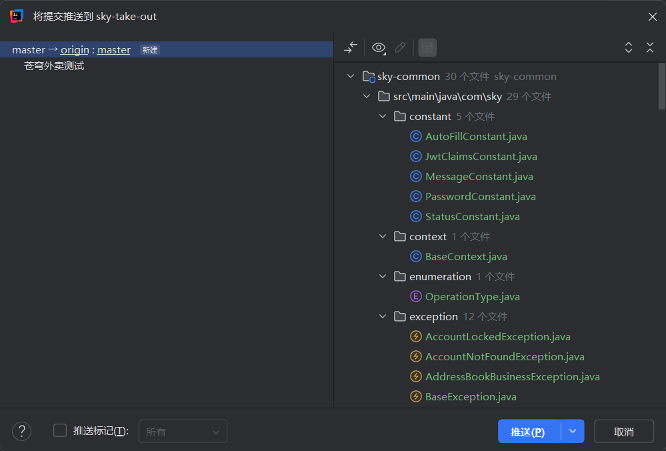The image size is (666, 451).
Task: Collapse the src\main\java\com\sky node
Action: click(x=367, y=96)
